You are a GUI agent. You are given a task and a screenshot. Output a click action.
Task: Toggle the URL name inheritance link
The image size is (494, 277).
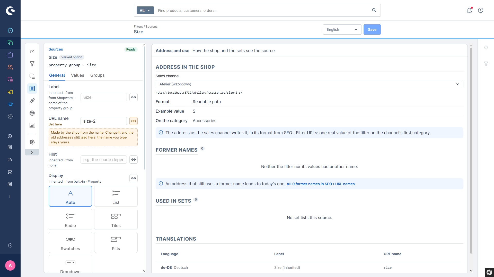coord(134,121)
